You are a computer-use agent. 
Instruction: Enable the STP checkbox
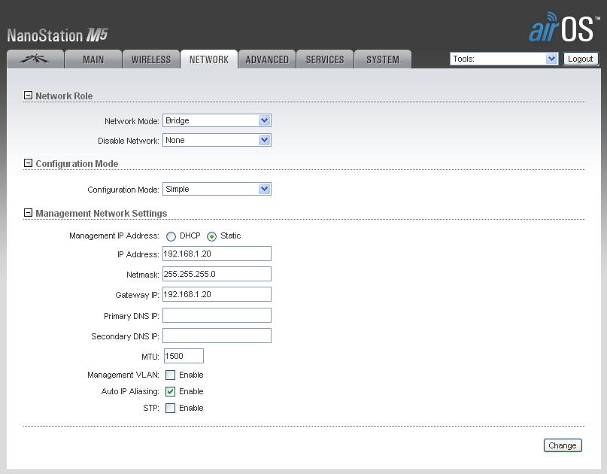pyautogui.click(x=170, y=408)
